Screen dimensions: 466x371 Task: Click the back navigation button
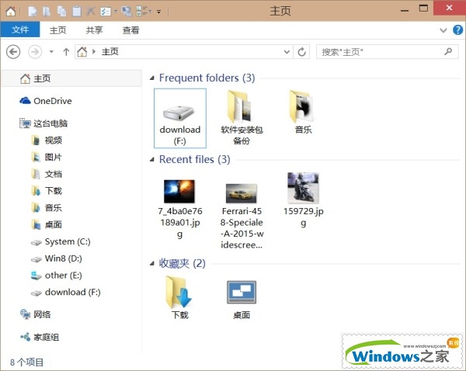coord(13,52)
